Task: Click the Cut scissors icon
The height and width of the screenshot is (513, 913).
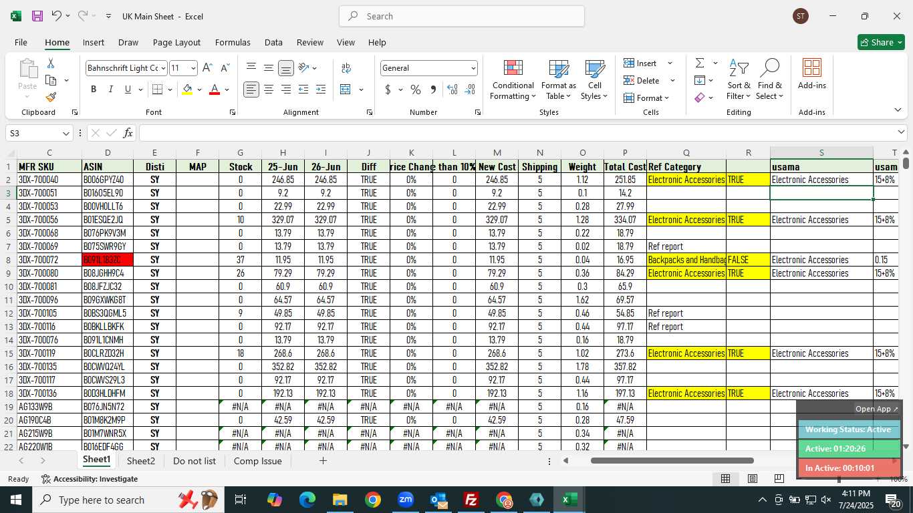Action: (51, 63)
